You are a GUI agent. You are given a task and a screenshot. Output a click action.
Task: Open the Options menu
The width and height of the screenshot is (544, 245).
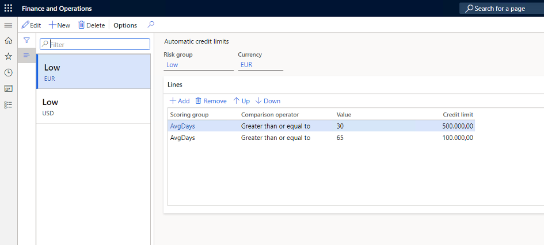coord(125,25)
